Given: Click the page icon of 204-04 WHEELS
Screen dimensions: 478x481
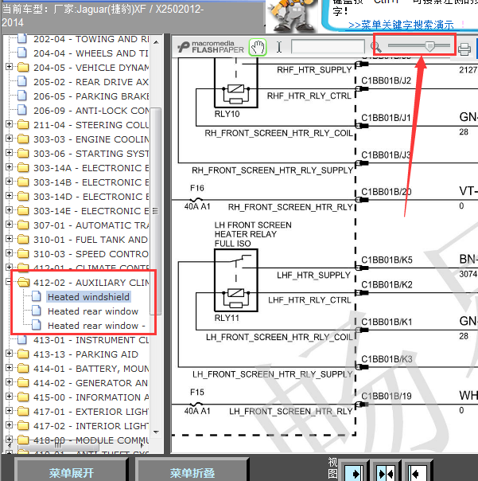Looking at the screenshot, I should (x=22, y=53).
